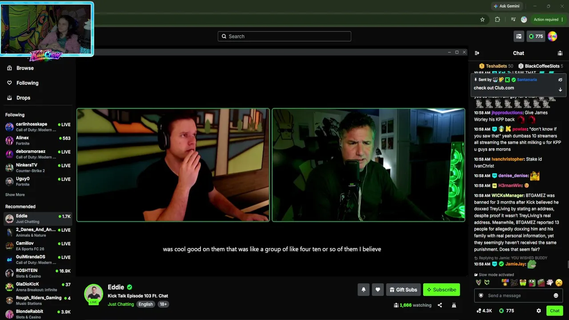
Task: Open BlondeRabbit recommended channel
Action: point(38,314)
